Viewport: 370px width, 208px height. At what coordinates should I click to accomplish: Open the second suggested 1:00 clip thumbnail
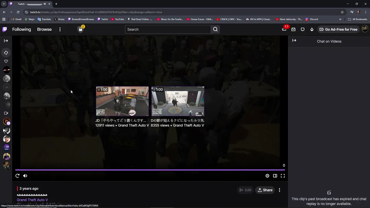[x=178, y=101]
